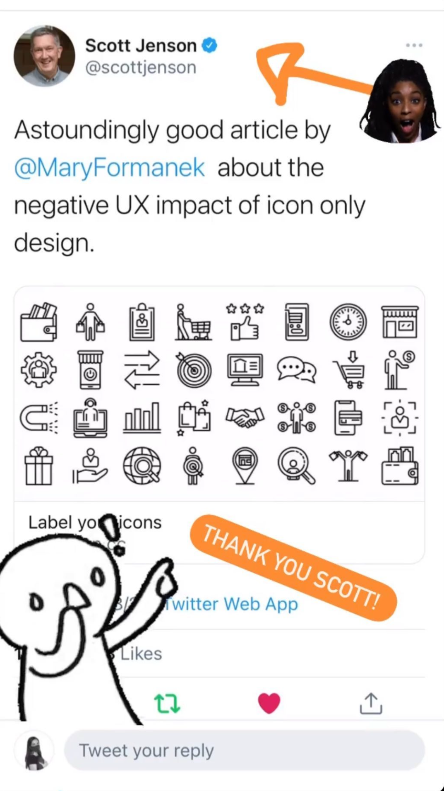The height and width of the screenshot is (791, 444).
Task: Tap the surprised woman sticker
Action: point(400,101)
